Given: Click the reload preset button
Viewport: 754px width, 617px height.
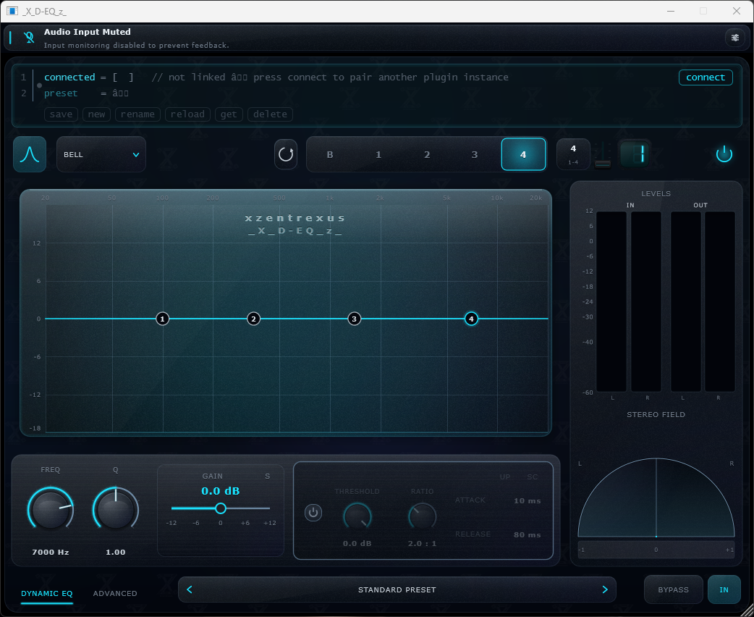Looking at the screenshot, I should [187, 114].
